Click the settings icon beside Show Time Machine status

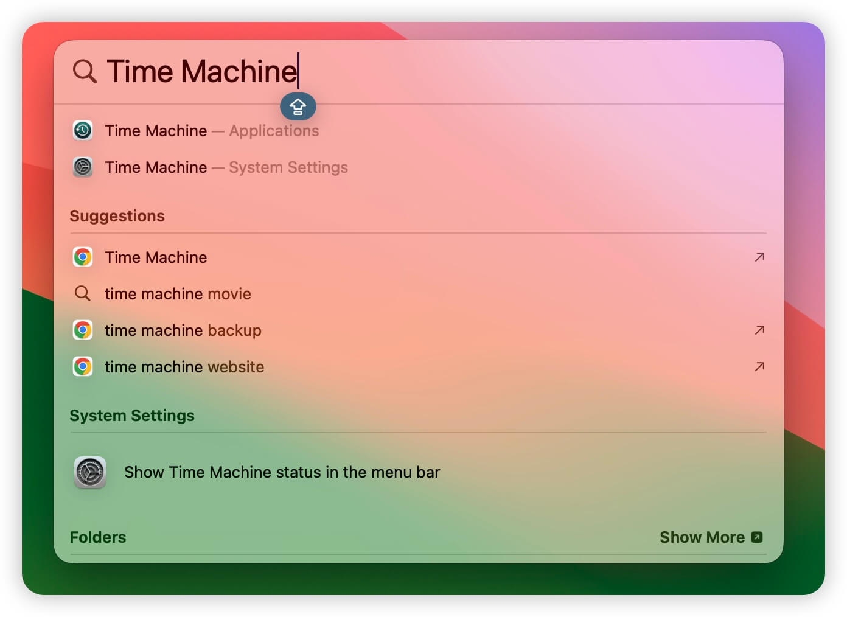pos(90,472)
